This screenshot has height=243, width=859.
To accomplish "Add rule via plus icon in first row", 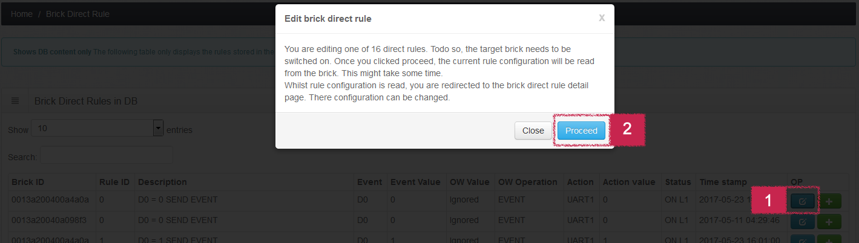I will tap(829, 201).
